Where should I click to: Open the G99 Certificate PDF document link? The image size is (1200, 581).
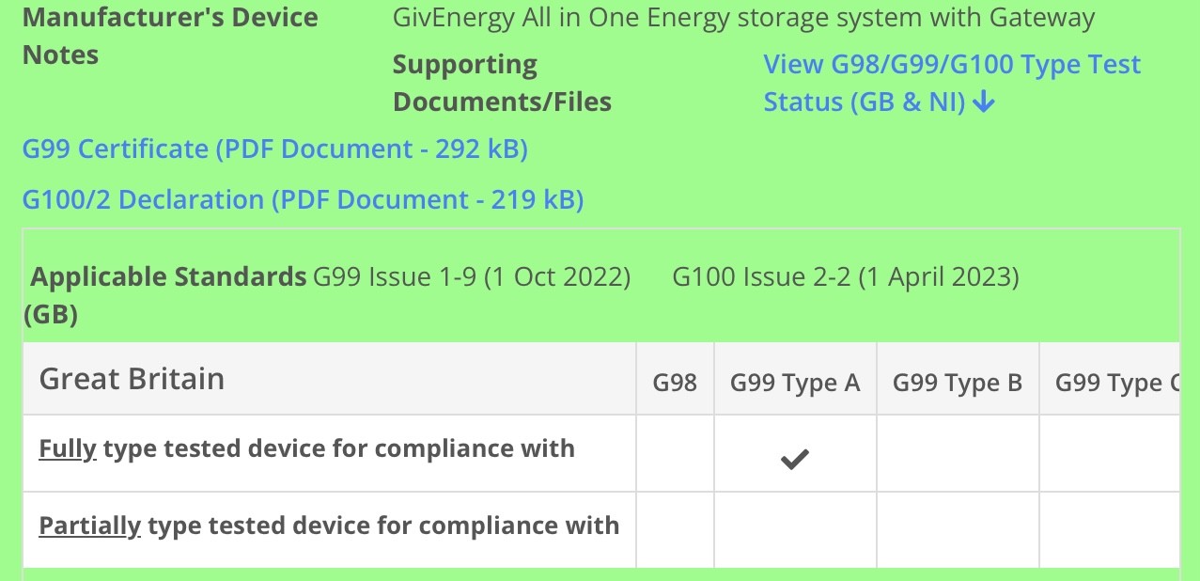tap(275, 149)
